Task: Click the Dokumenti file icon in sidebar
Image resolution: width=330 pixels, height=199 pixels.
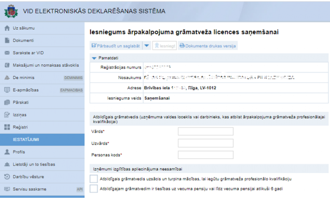Action: (7, 40)
